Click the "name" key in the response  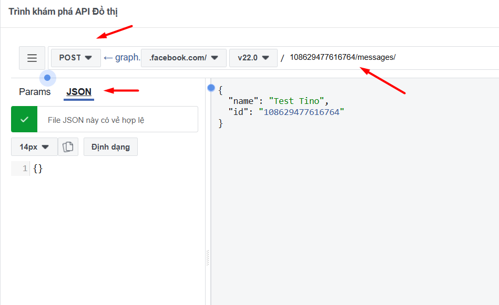pyautogui.click(x=243, y=101)
